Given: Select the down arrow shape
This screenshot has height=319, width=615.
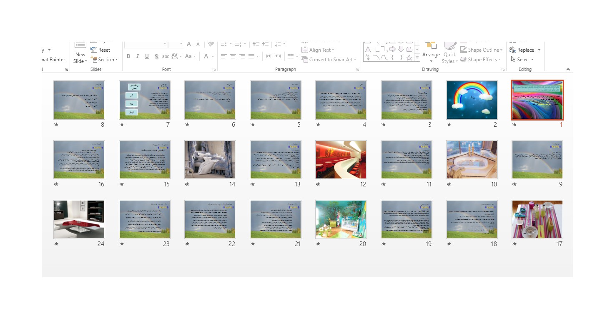Looking at the screenshot, I should coord(401,50).
